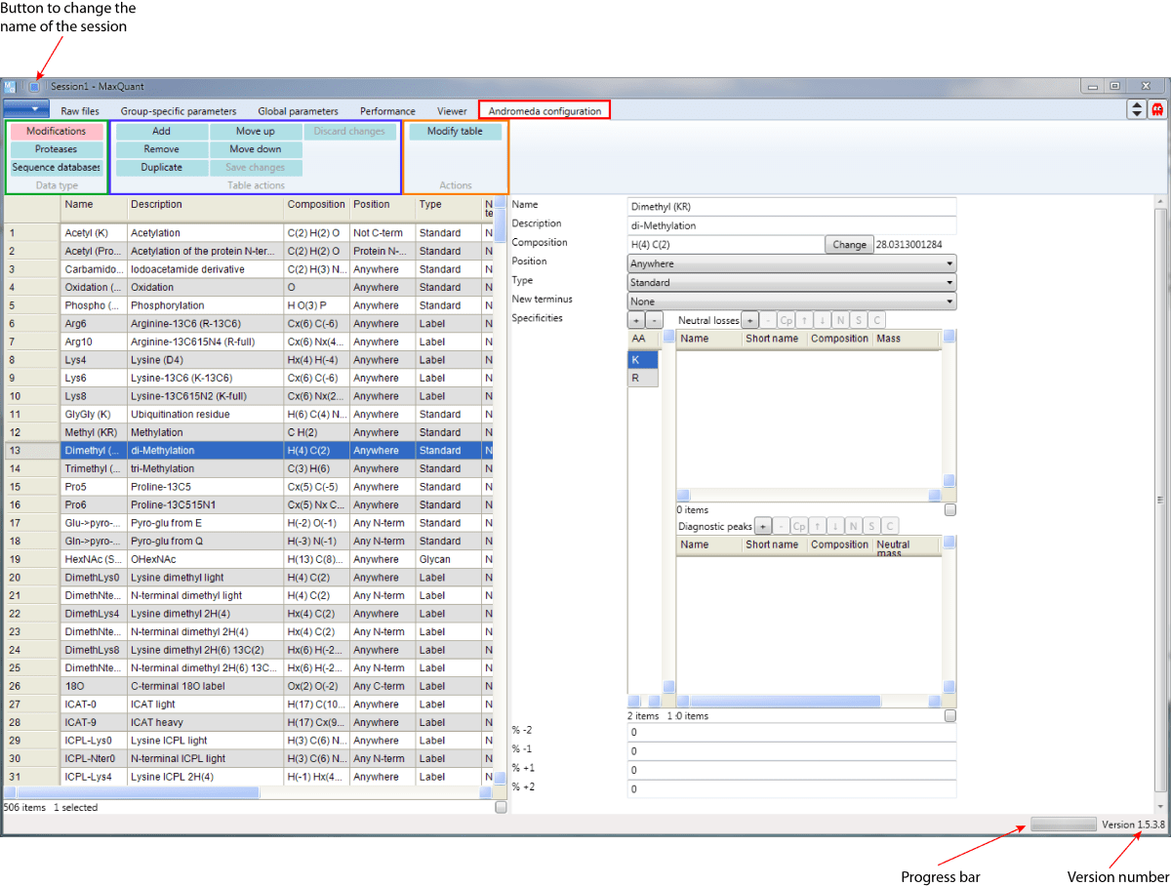The height and width of the screenshot is (886, 1171).
Task: Select amino acid R in specificities list
Action: tap(643, 378)
